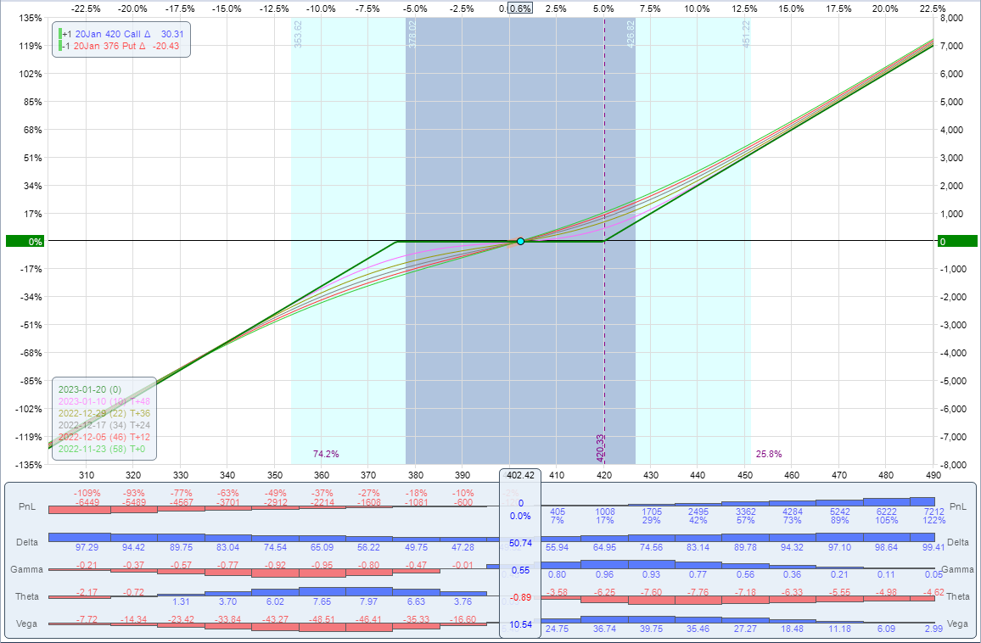
Task: Click the current Theta value -0.89
Action: coord(520,597)
